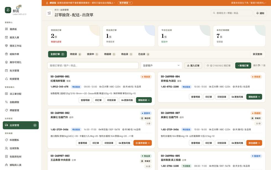Viewport: 271px width, 170px height.
Task: Switch to the 待撿貨 tab
Action: click(75, 54)
